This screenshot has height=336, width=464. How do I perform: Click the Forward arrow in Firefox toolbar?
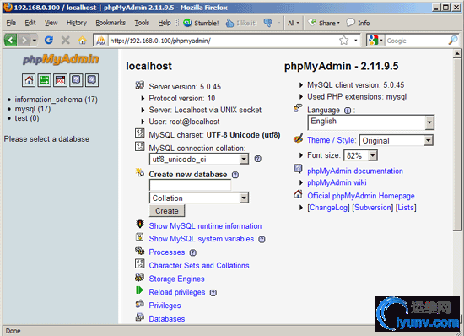[x=24, y=40]
